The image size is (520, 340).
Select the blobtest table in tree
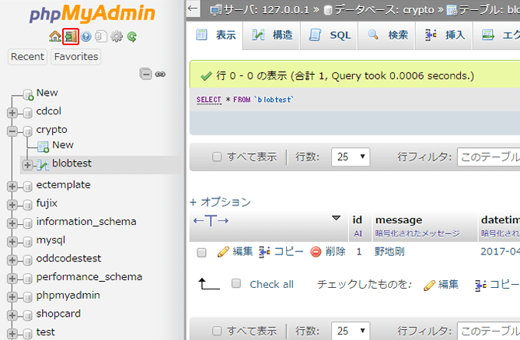click(71, 163)
